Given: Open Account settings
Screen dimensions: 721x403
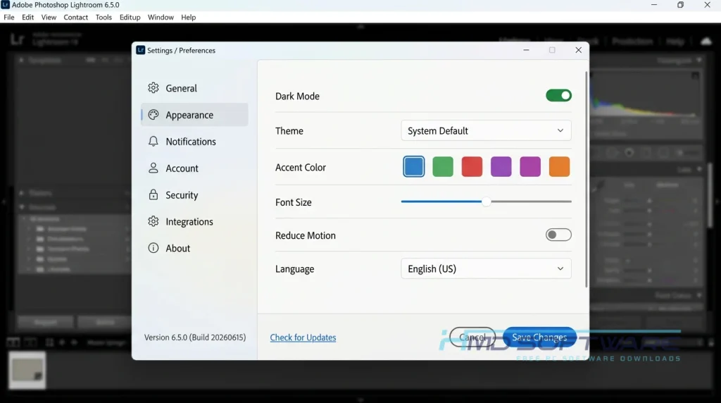Looking at the screenshot, I should point(194,168).
